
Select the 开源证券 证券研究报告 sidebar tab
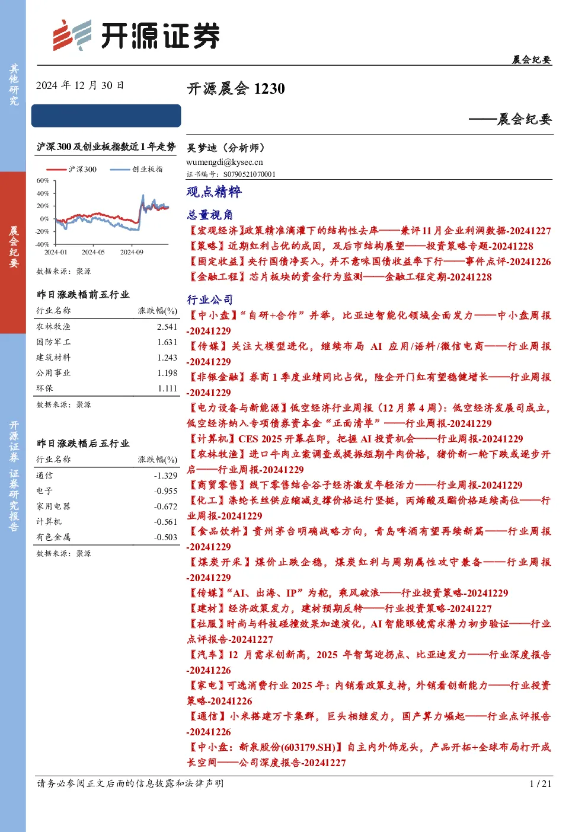pyautogui.click(x=13, y=476)
